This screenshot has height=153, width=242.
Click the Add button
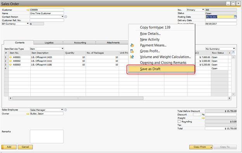point(9,147)
